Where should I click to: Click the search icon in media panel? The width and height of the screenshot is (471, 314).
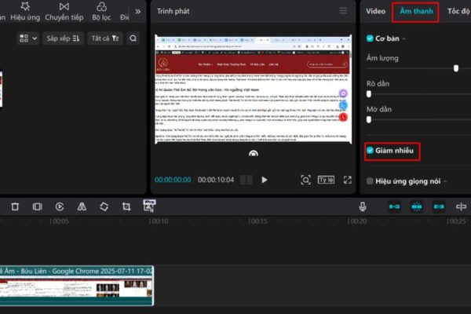[133, 38]
